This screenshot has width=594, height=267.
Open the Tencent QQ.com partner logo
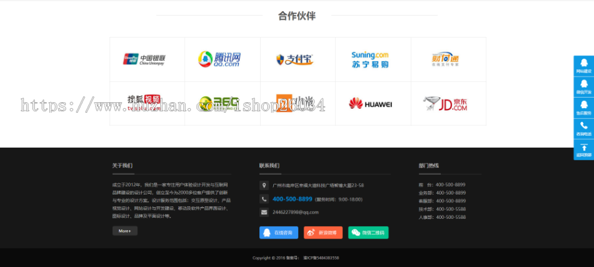coord(219,59)
